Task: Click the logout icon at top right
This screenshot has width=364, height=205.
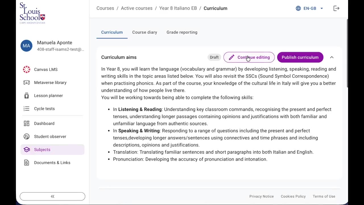Action: click(336, 8)
